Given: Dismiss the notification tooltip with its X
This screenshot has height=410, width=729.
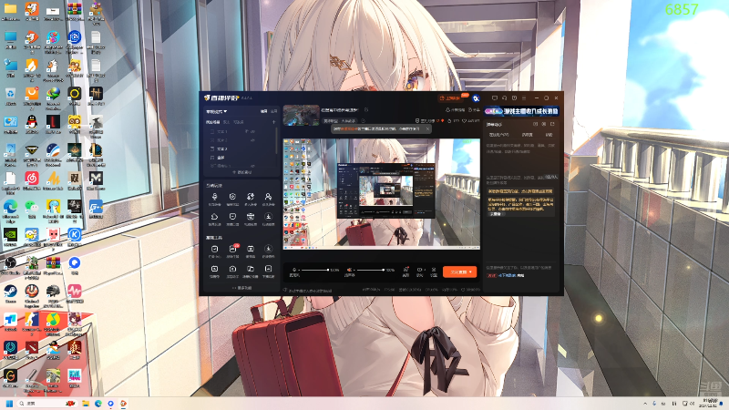Looking at the screenshot, I should tap(427, 128).
